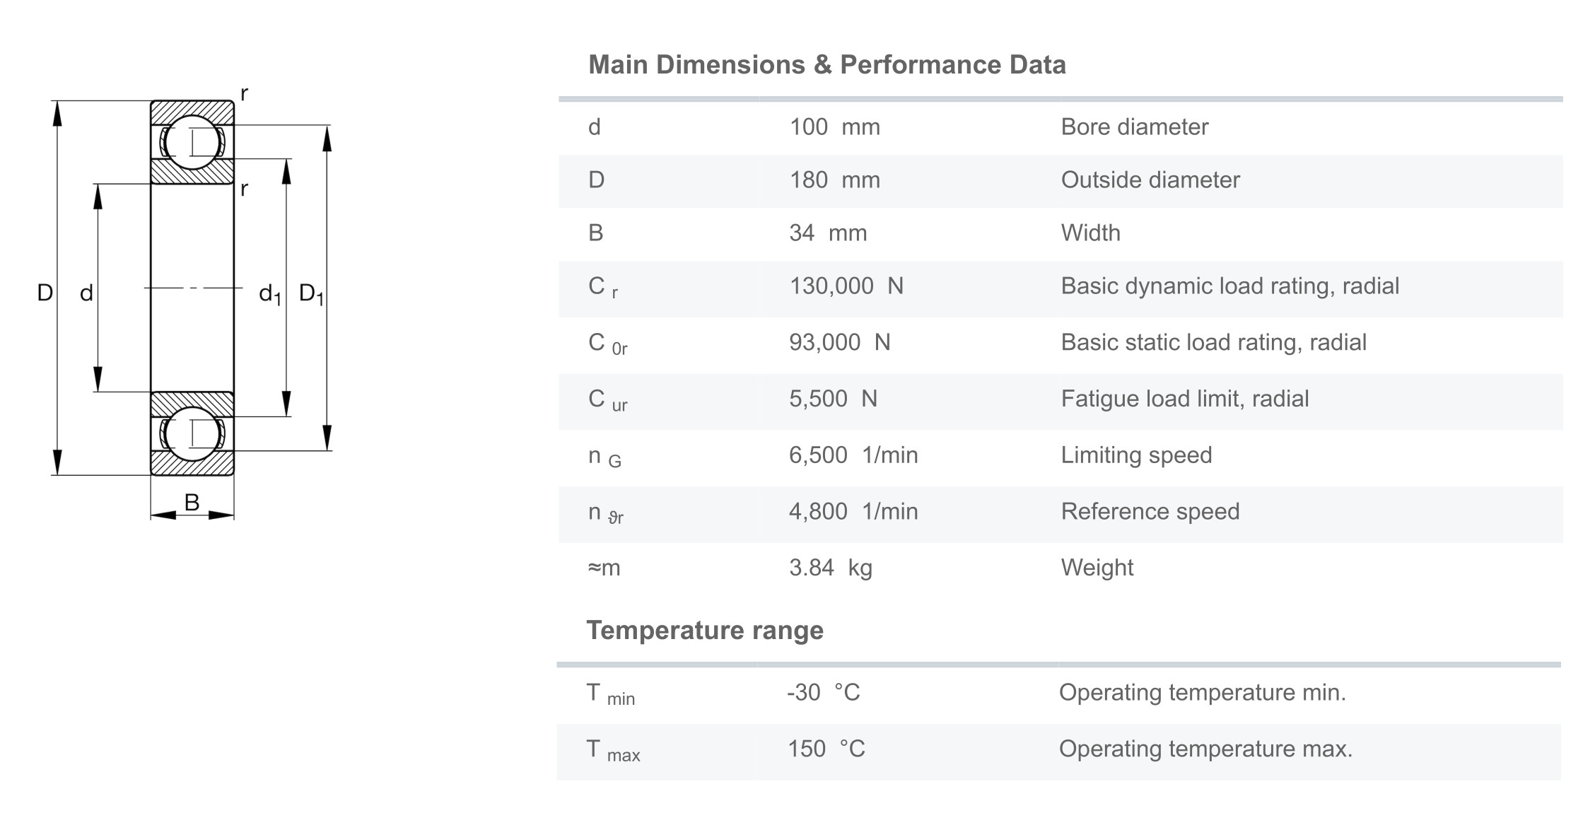
Task: Click the D1 dimension label in diagram
Action: point(311,293)
